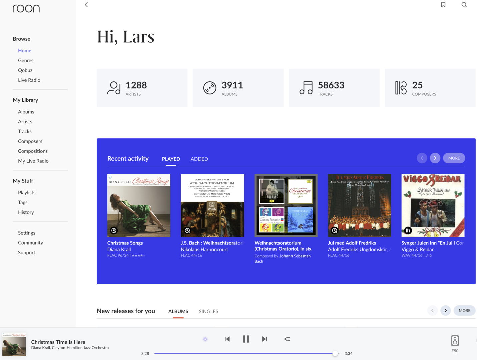Viewport: 477px width, 360px height.
Task: Open the Weihnachtsoratorium Christmas Oratorio composition cover
Action: 286,205
